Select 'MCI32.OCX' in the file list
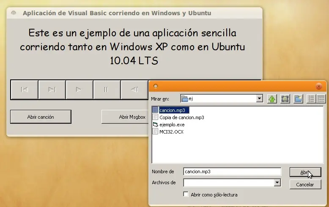The width and height of the screenshot is (329, 207). (x=171, y=132)
